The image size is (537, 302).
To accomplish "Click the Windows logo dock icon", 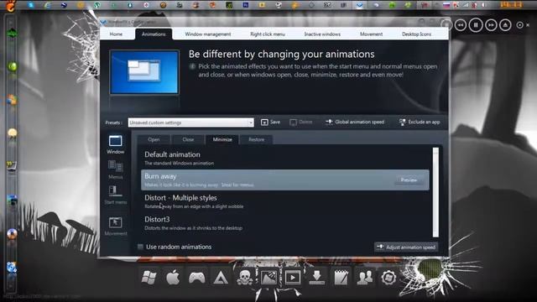I will tap(149, 277).
